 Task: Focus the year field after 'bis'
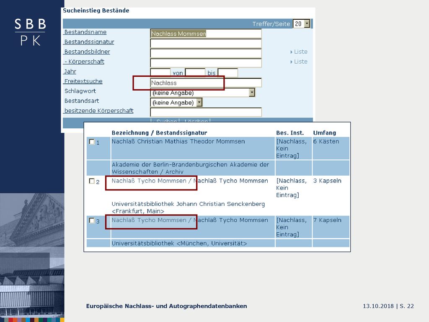point(227,73)
